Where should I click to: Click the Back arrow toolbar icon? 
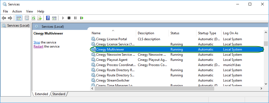pyautogui.click(x=4, y=18)
